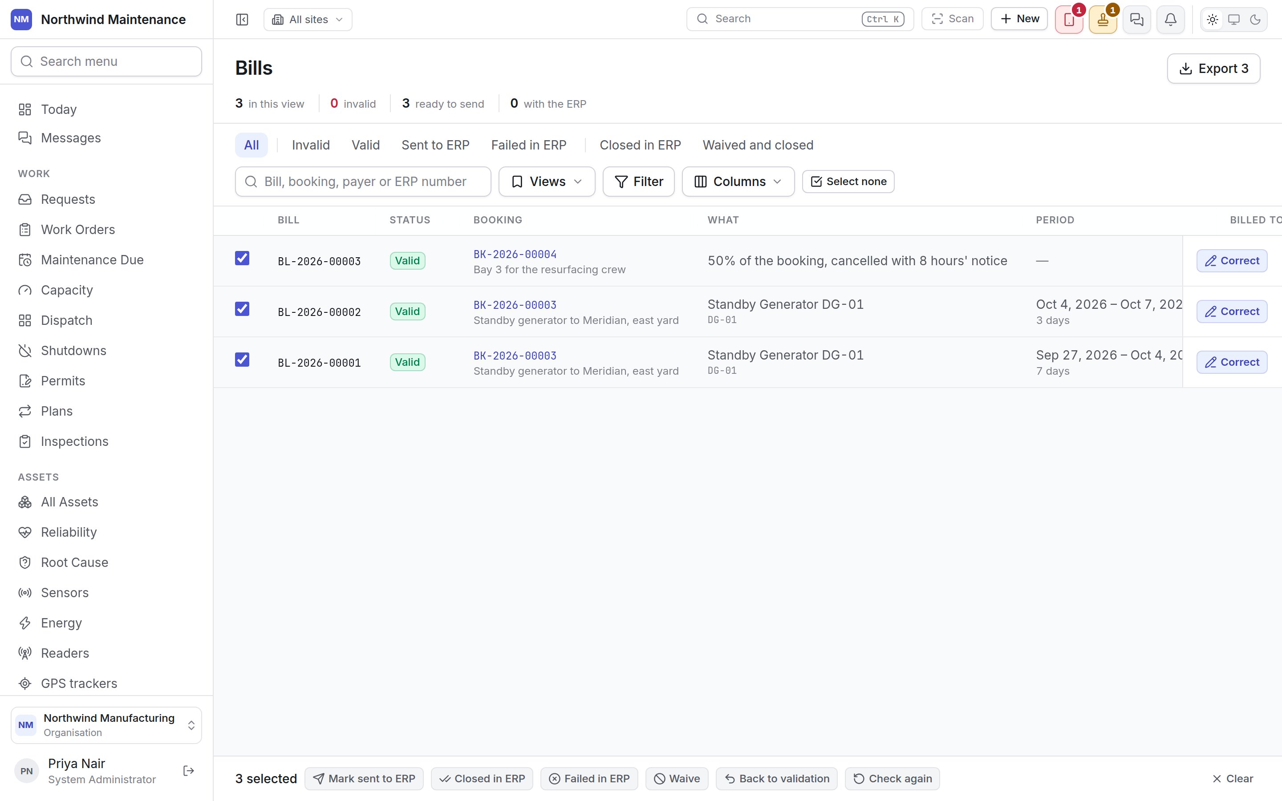Open Maintenance Due in sidebar
Screen dimensions: 1282x801
pos(106,259)
